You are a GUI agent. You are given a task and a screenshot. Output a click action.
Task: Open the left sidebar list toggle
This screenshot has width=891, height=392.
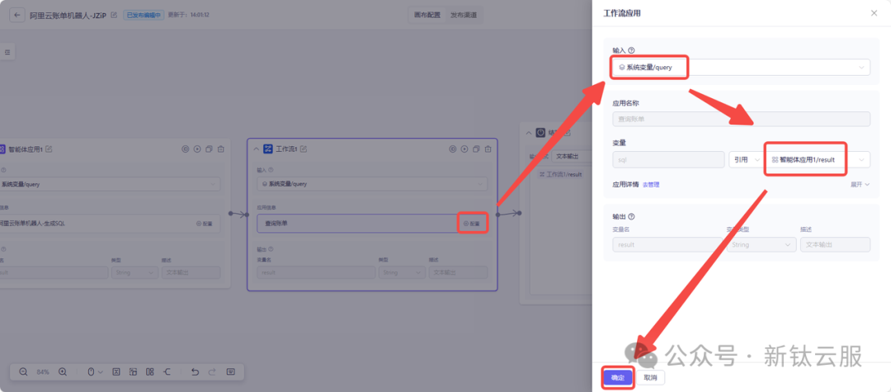(7, 52)
